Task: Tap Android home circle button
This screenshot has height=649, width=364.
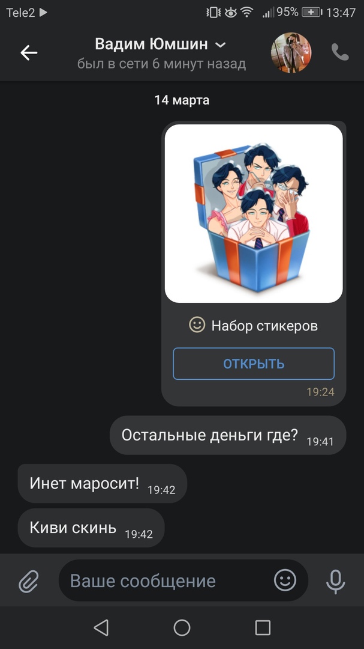Action: point(182,627)
